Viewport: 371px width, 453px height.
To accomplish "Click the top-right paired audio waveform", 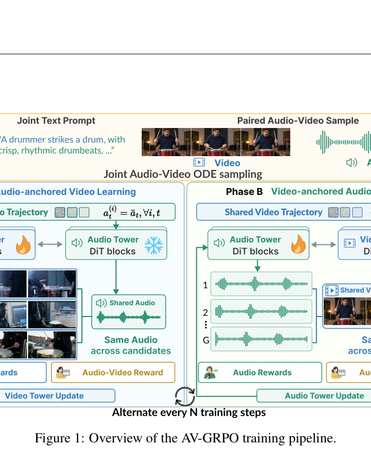I will (x=343, y=142).
